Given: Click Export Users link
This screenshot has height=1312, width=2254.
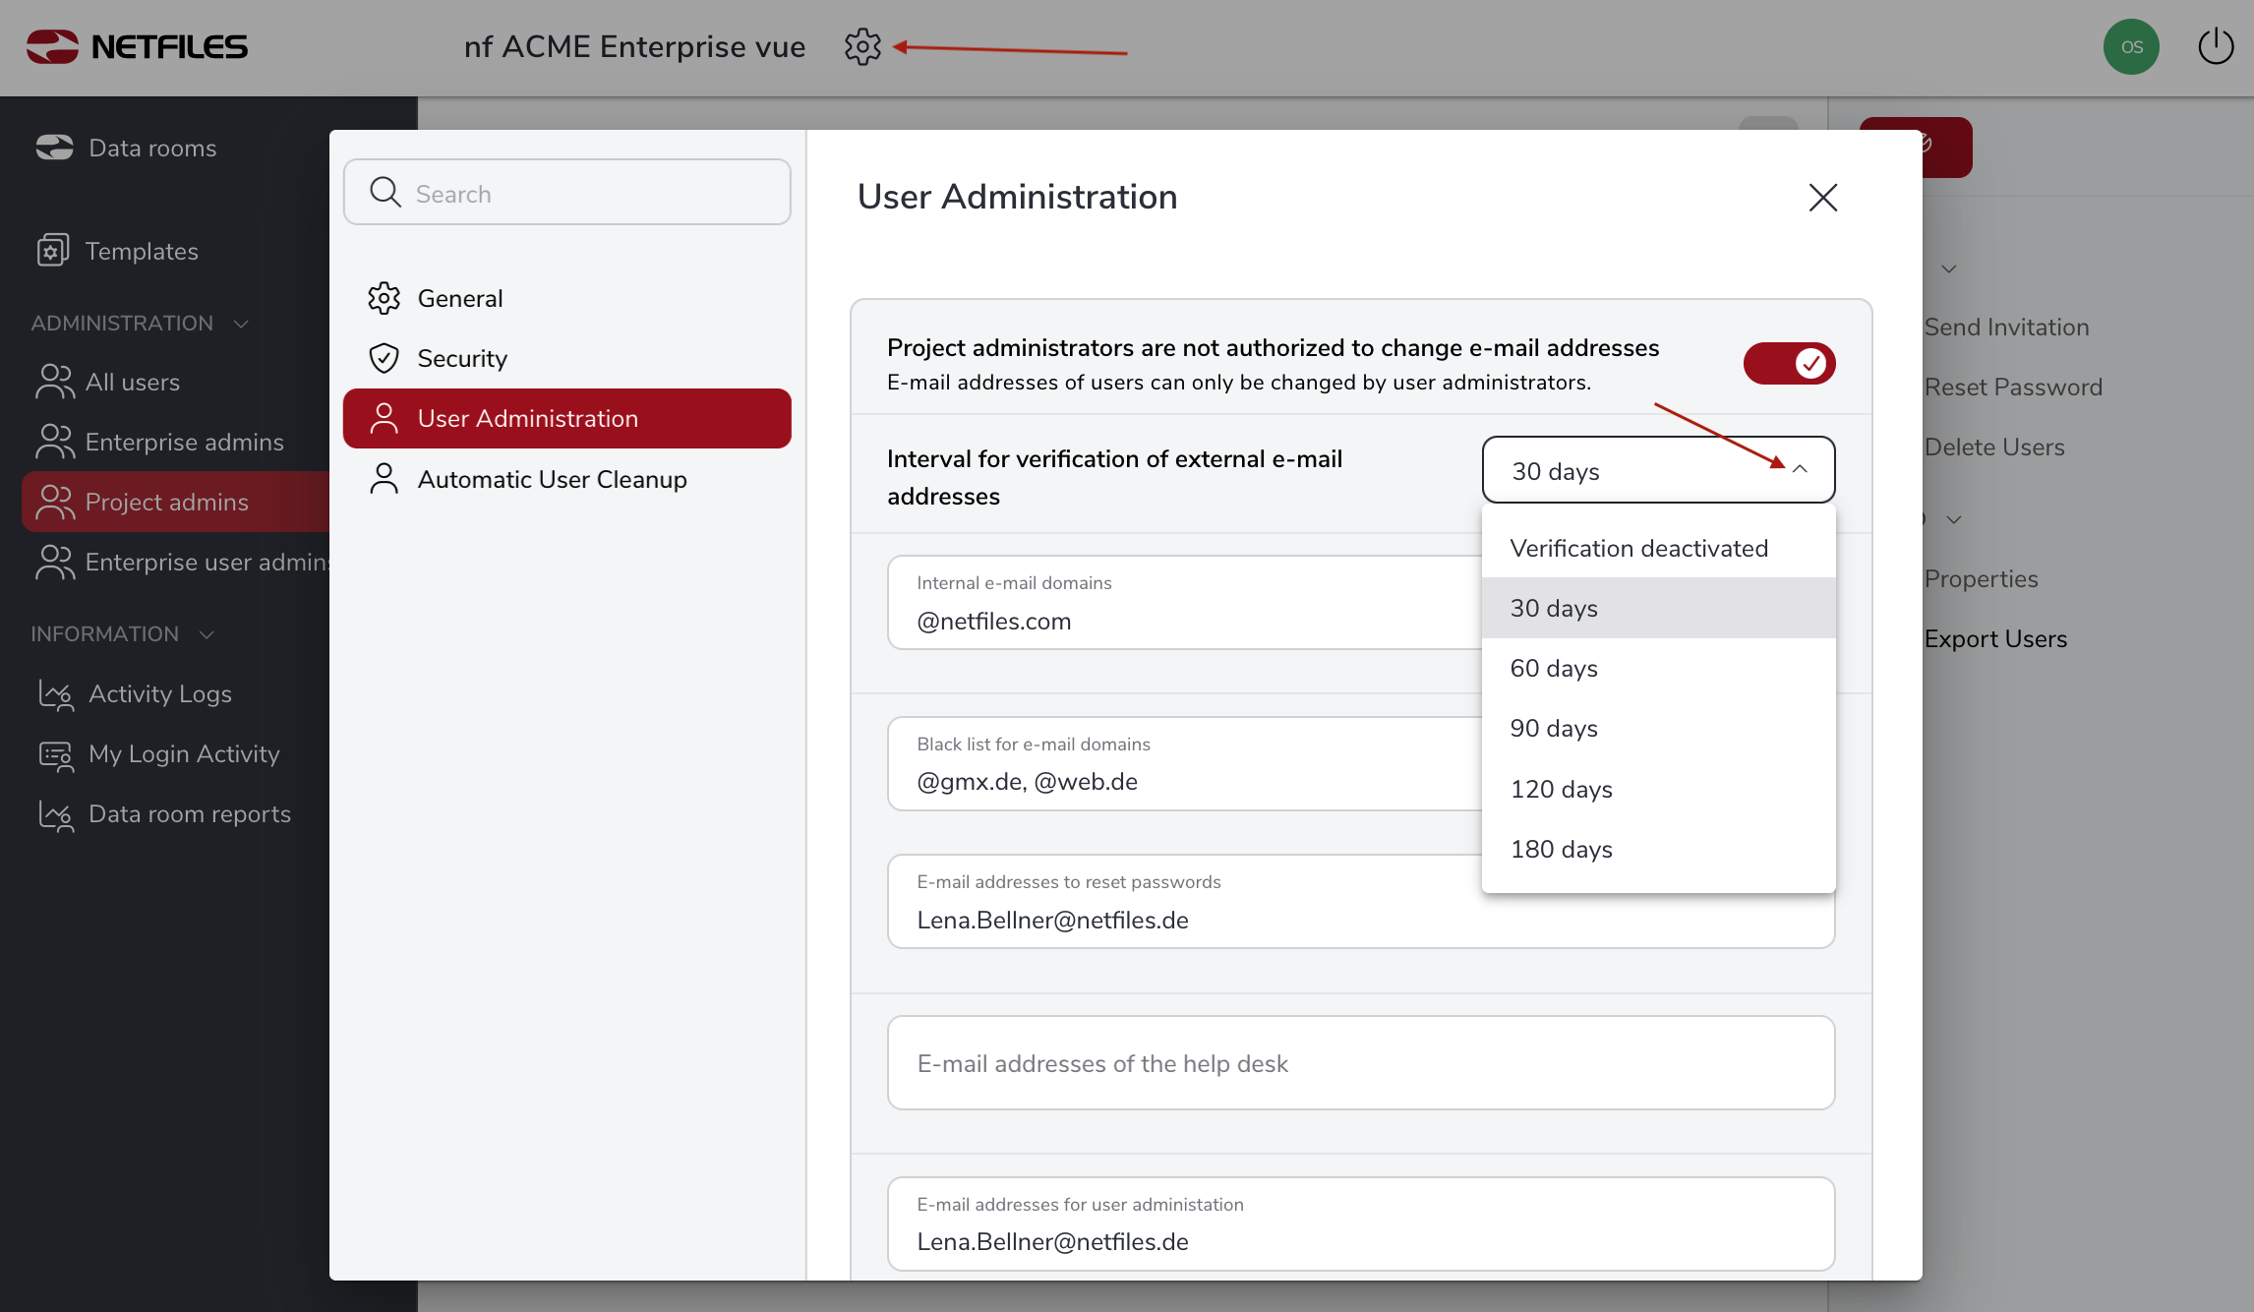Looking at the screenshot, I should (x=1994, y=639).
